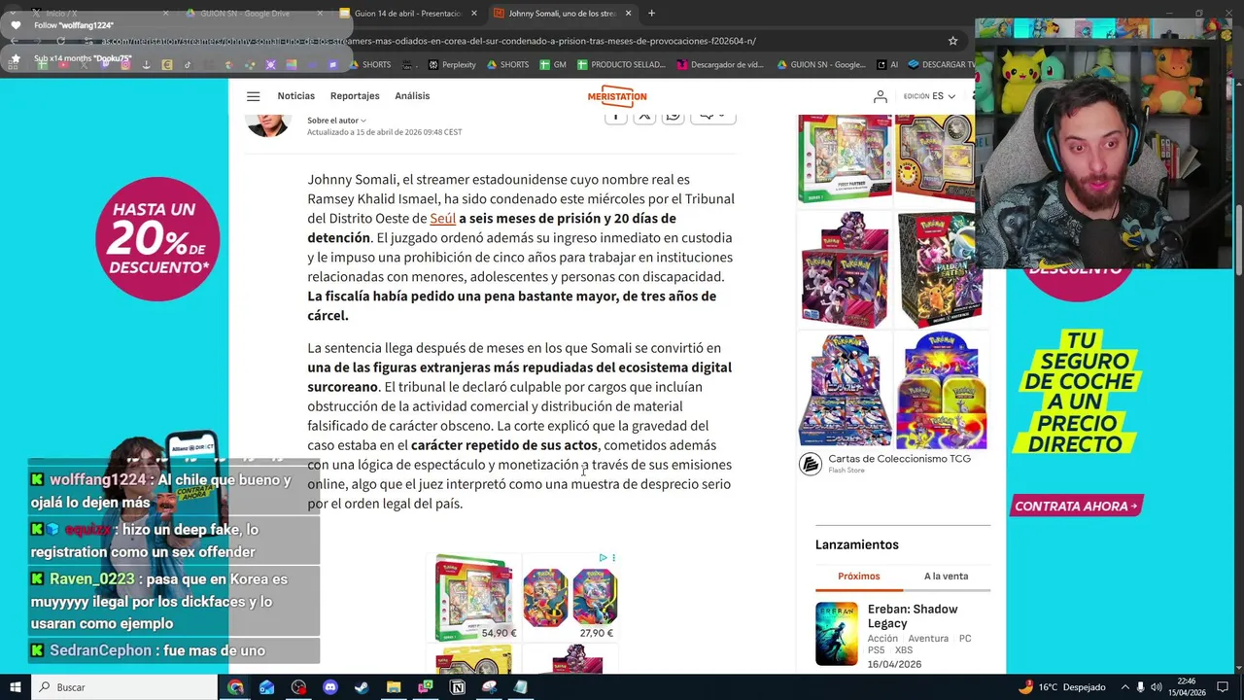Viewport: 1244px width, 700px height.
Task: Click the AdChoices icon on the inline ad
Action: [x=603, y=558]
